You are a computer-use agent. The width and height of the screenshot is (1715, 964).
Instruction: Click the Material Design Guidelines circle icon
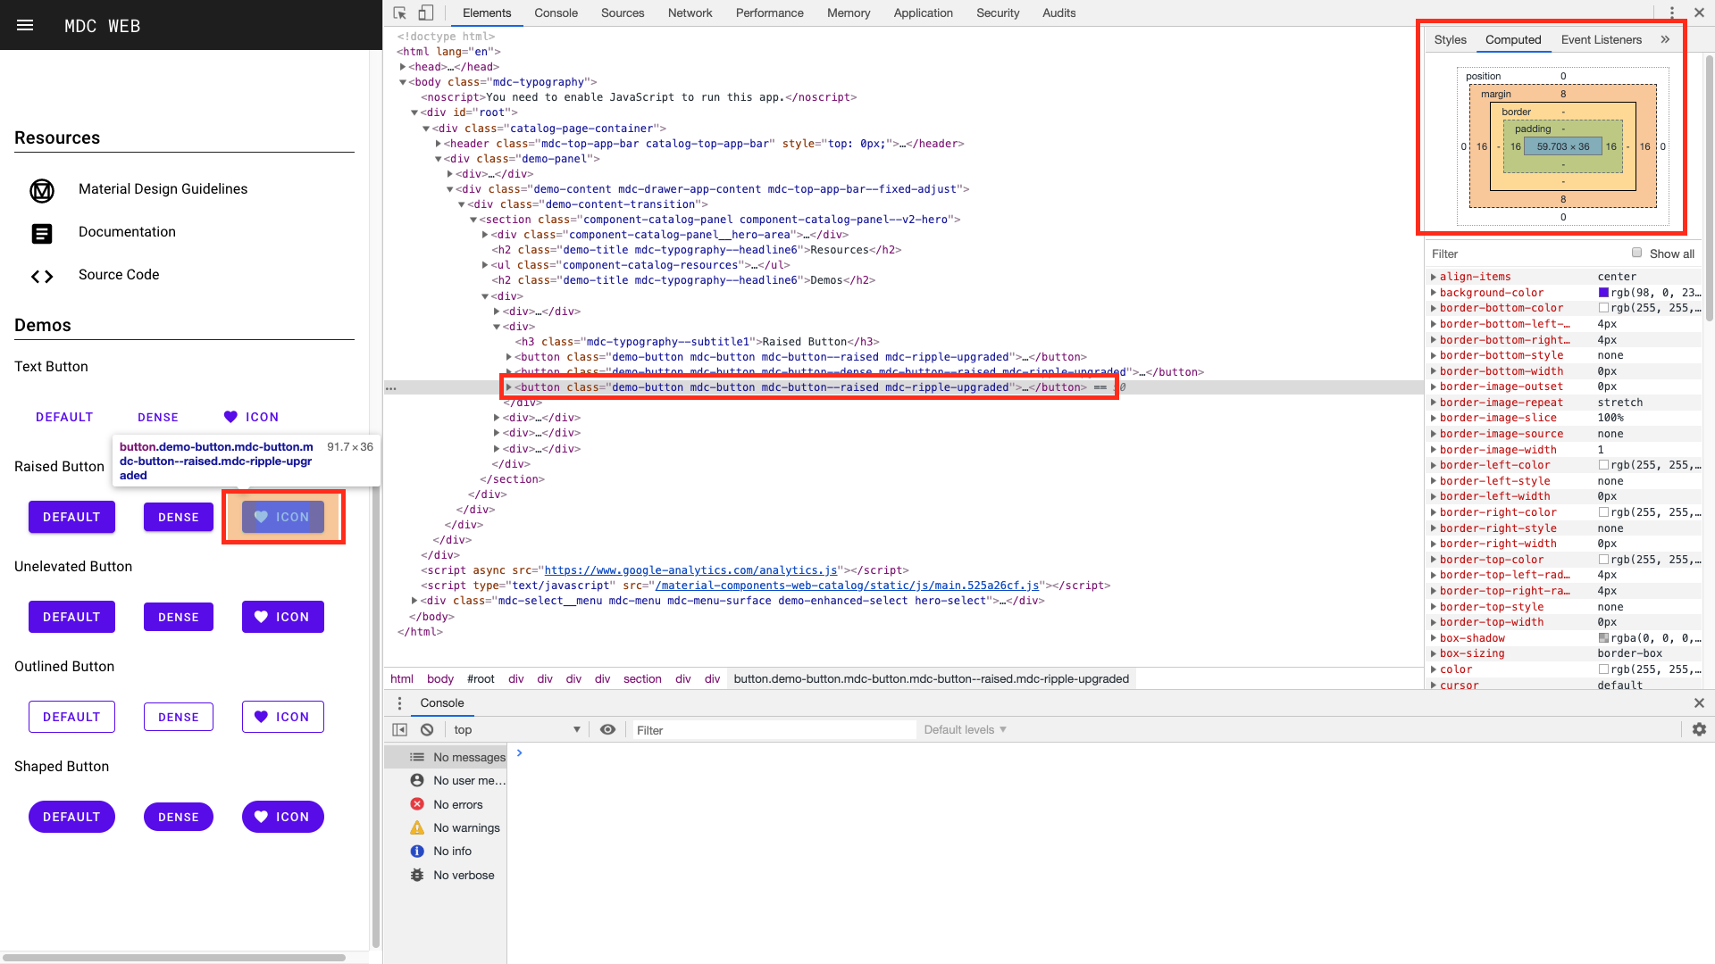[41, 191]
